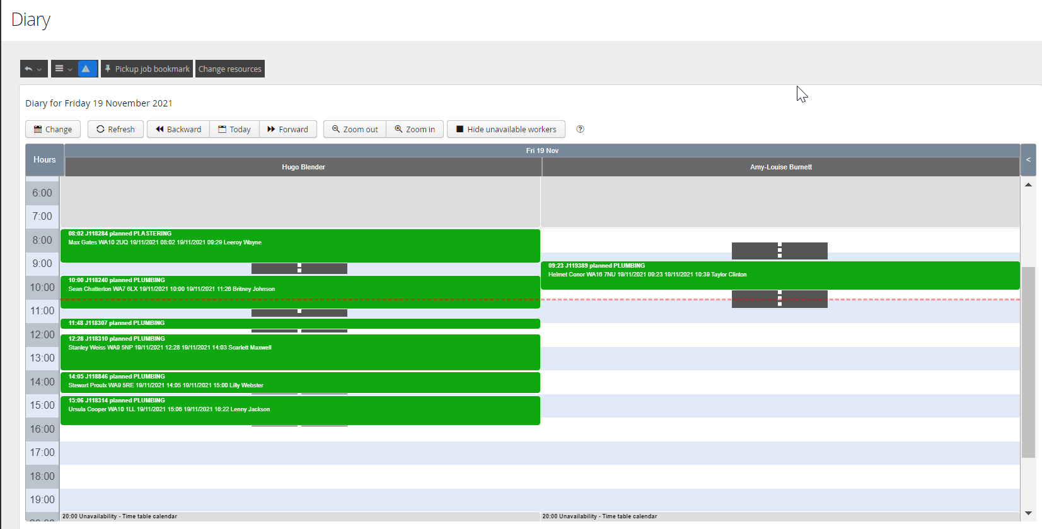This screenshot has height=529, width=1042.
Task: Zoom in the diary timeline
Action: (x=415, y=129)
